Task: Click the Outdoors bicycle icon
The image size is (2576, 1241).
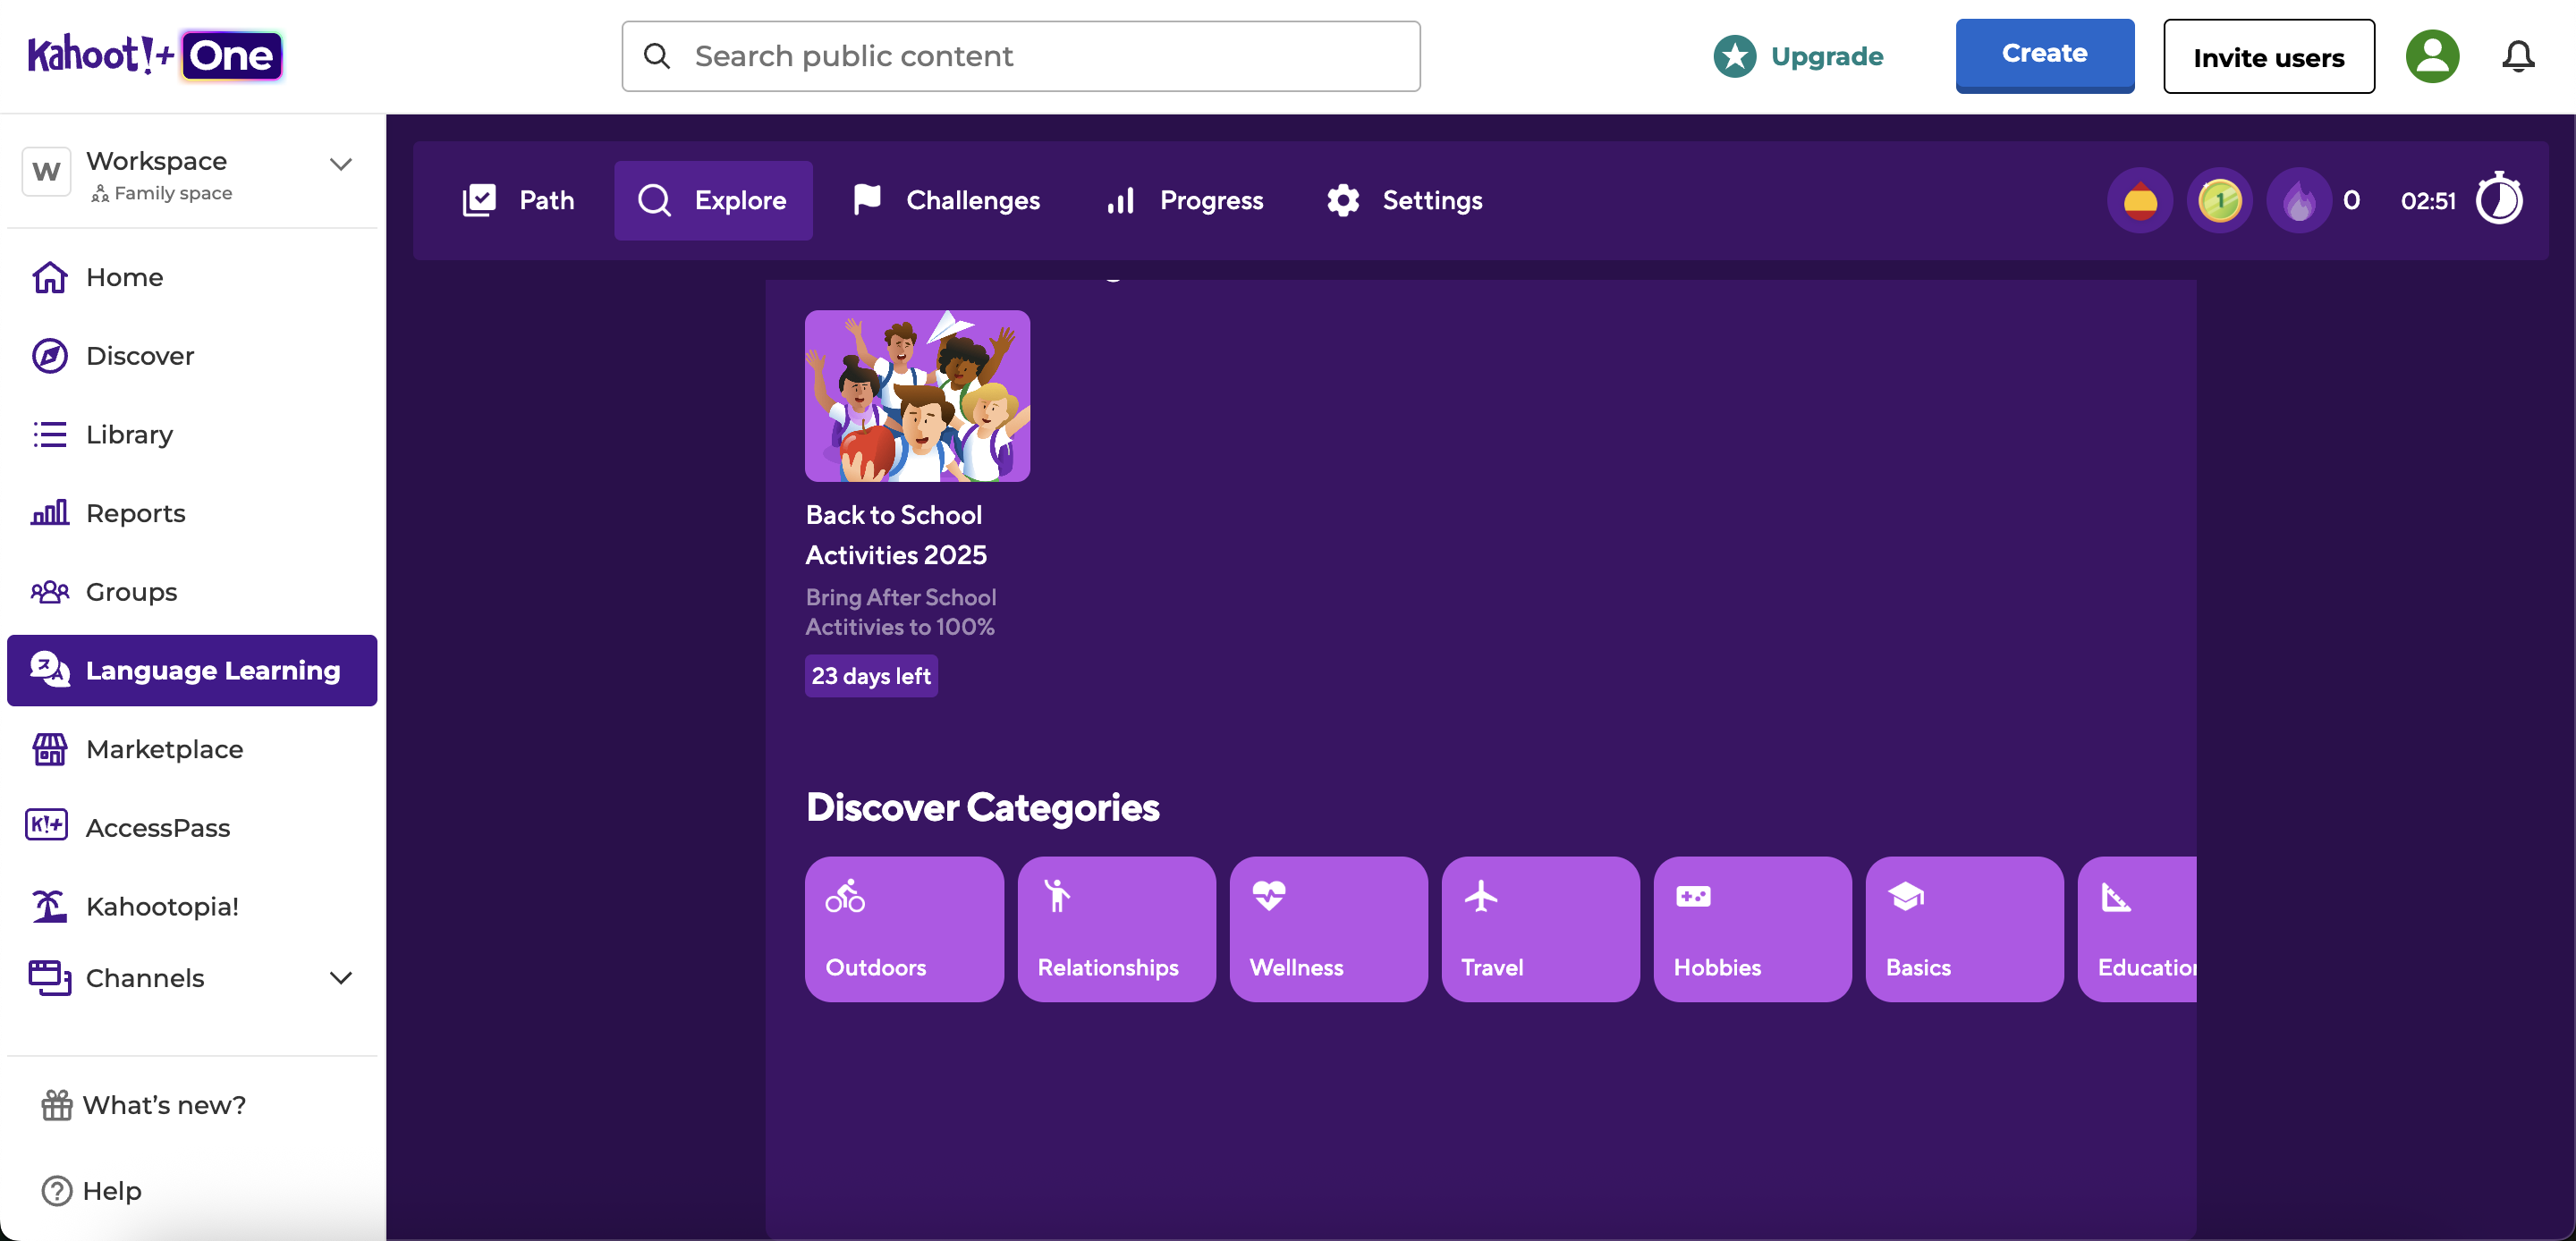Action: pyautogui.click(x=845, y=896)
